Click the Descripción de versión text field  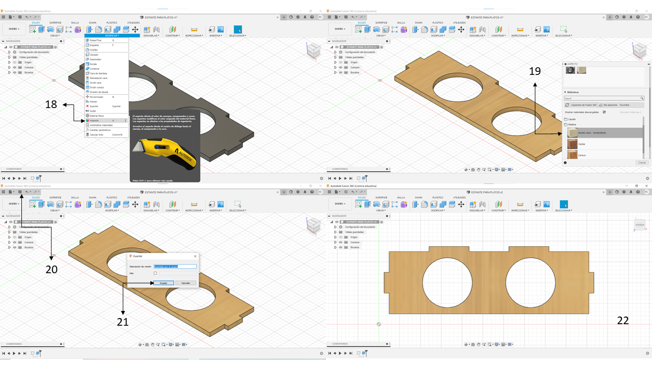tap(175, 266)
